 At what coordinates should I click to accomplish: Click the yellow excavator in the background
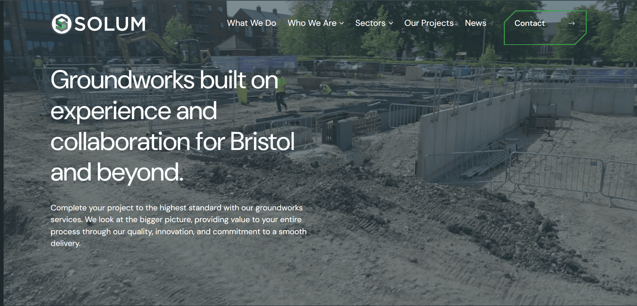tap(164, 48)
